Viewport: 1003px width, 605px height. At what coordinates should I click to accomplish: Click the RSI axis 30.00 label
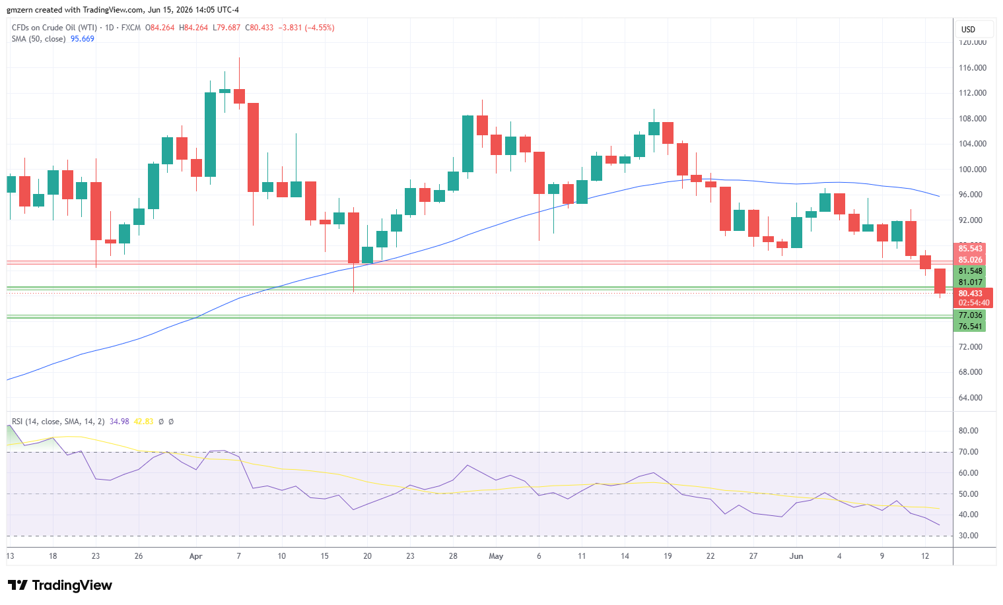tap(969, 536)
